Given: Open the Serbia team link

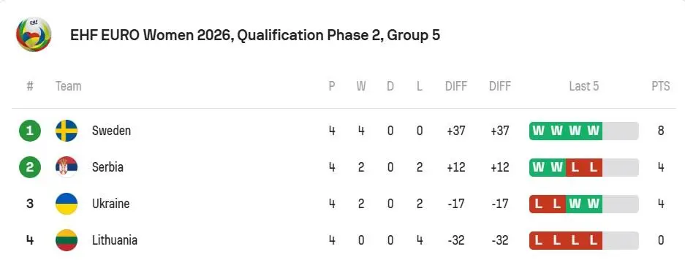Looking at the screenshot, I should pyautogui.click(x=107, y=167).
